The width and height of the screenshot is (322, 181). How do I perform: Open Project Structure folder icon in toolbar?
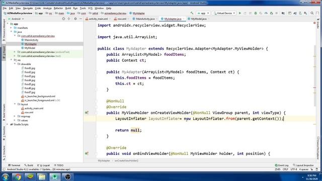click(283, 13)
